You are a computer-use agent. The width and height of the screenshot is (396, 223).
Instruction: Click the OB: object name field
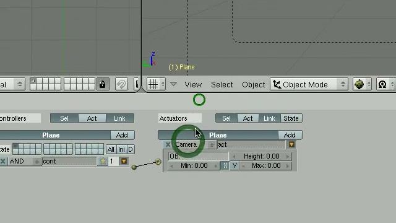tap(199, 157)
